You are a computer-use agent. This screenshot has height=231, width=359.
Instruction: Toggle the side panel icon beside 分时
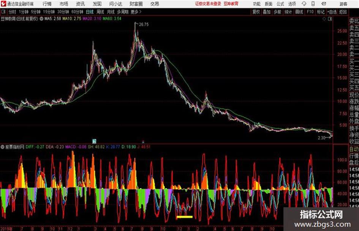click(x=3, y=12)
